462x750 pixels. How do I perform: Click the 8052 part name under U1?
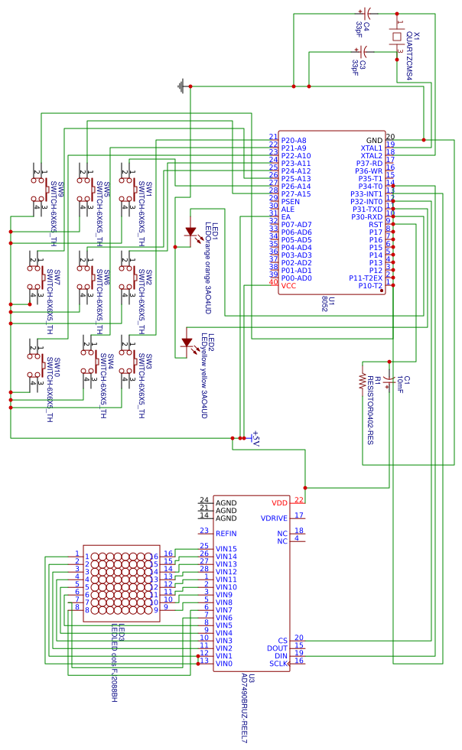(325, 304)
